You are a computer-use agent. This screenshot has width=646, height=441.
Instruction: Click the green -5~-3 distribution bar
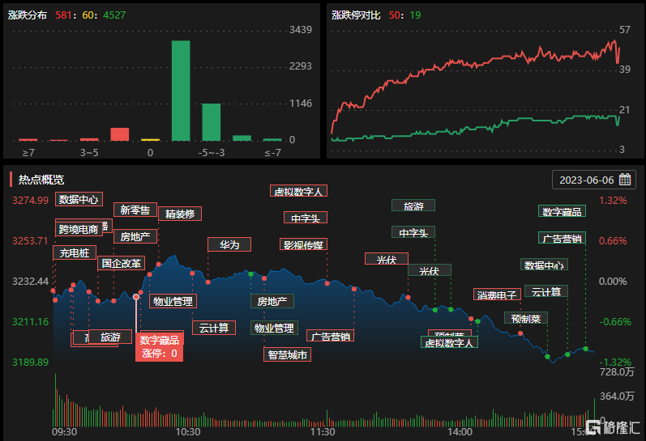pyautogui.click(x=212, y=122)
